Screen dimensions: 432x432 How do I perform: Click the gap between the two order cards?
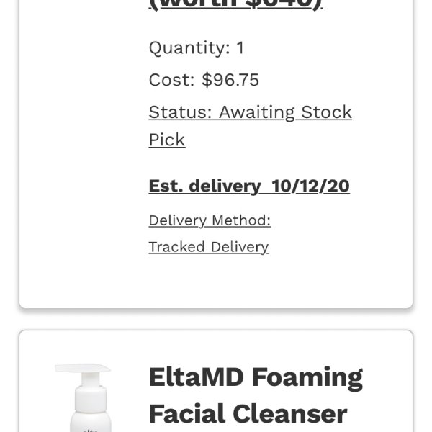[x=216, y=319]
